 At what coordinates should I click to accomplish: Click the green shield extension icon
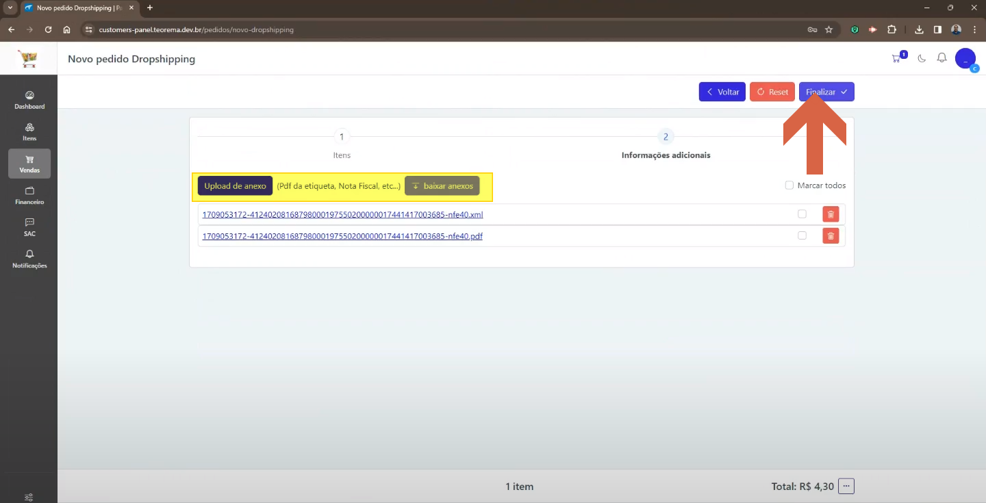click(x=855, y=29)
